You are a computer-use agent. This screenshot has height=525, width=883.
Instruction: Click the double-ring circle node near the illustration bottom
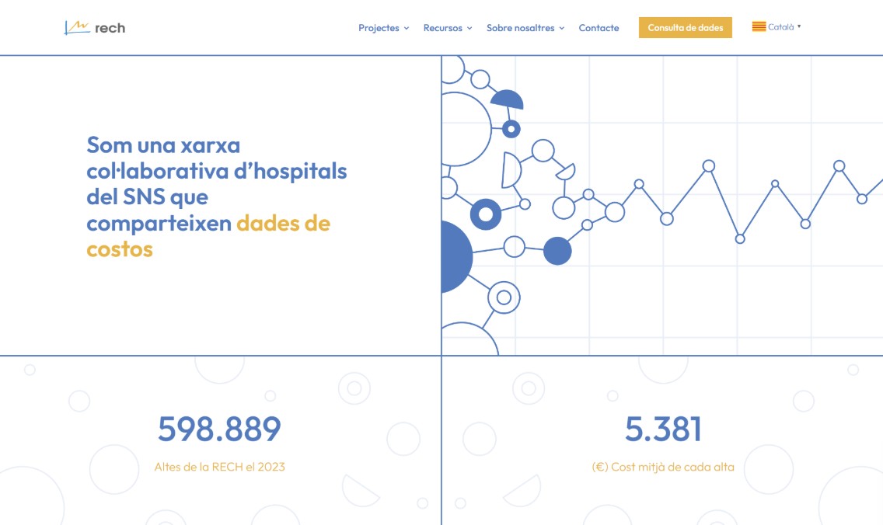point(504,297)
